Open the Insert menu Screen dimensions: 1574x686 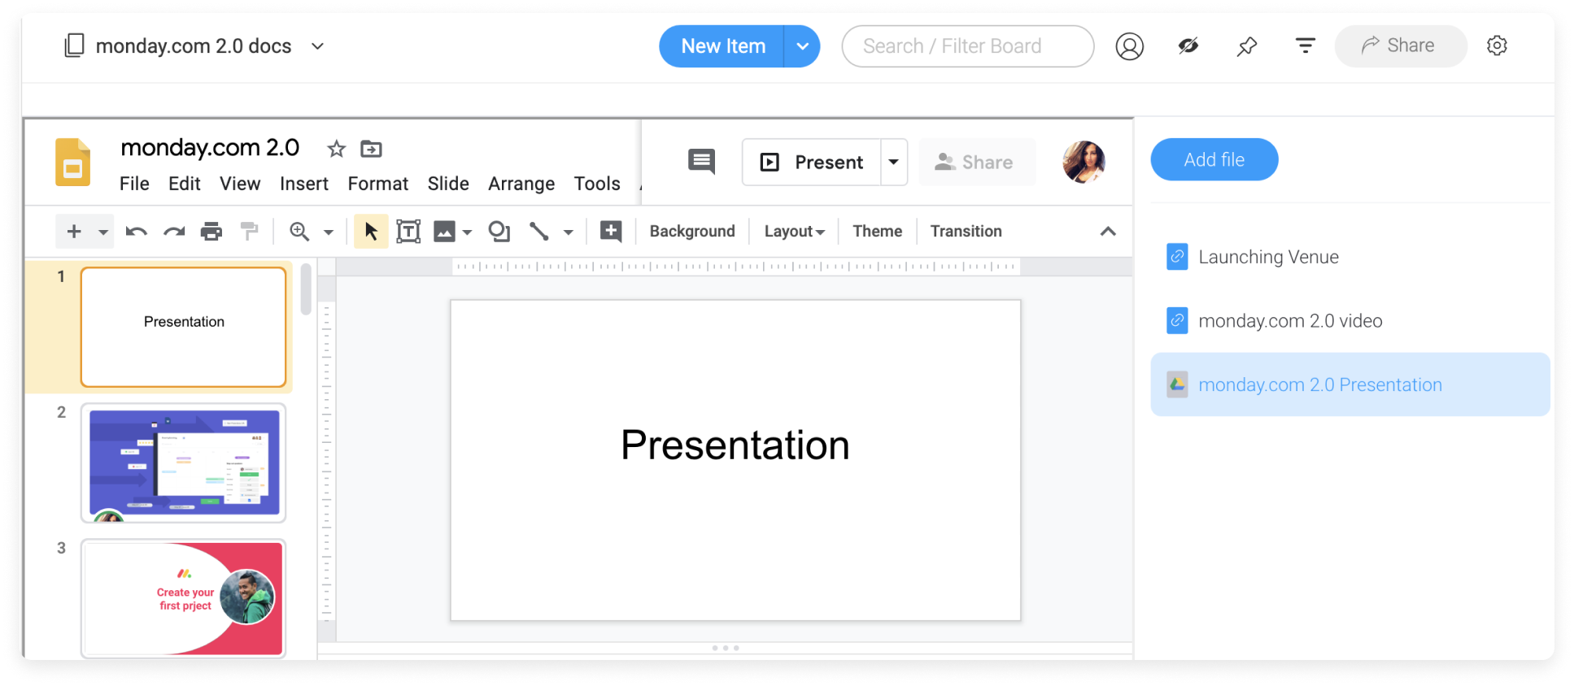304,184
